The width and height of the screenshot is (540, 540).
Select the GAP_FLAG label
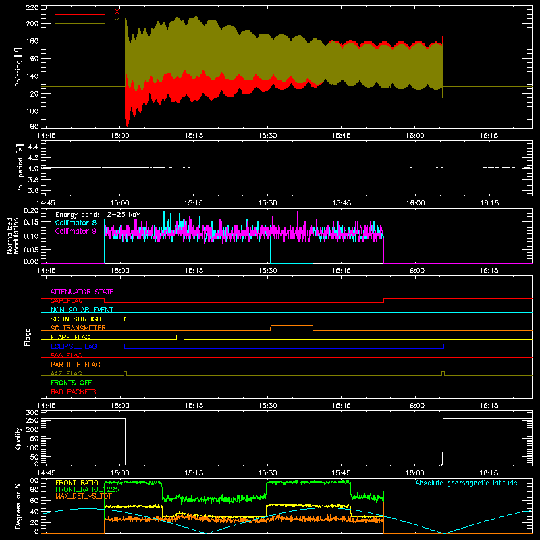[x=66, y=300]
